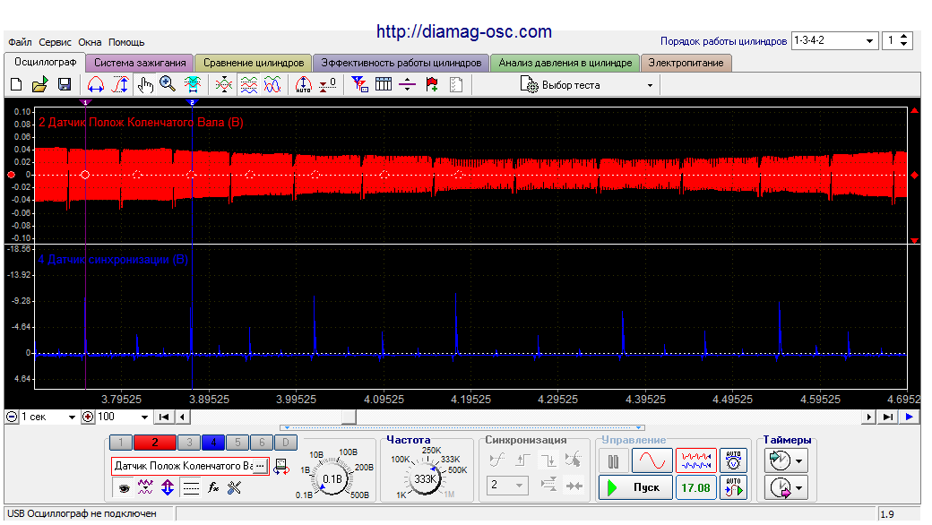
Task: Click the ellipsis button in sensor name field
Action: (261, 466)
